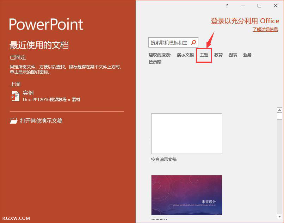The image size is (284, 223).
Task: Open the 未来设计 theme template
Action: (x=186, y=194)
